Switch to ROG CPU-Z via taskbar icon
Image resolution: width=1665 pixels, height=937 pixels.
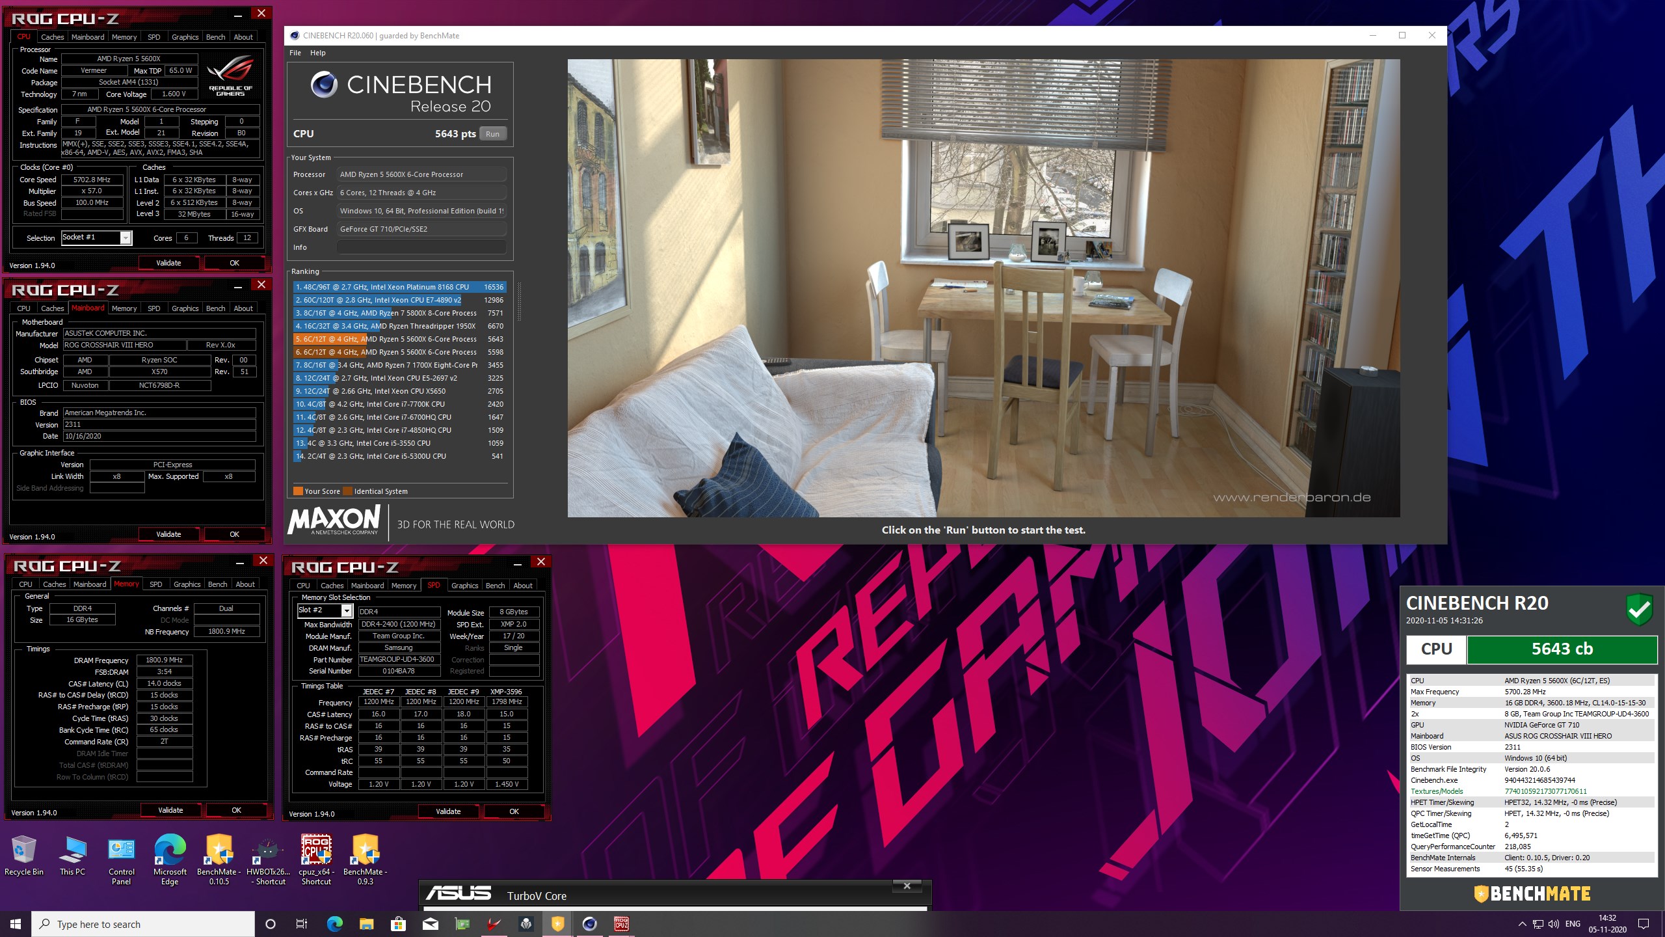(621, 924)
